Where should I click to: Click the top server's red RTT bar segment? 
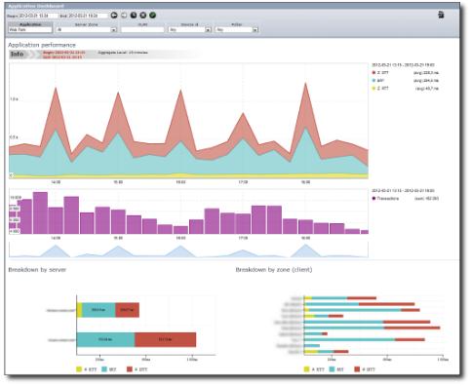[127, 310]
